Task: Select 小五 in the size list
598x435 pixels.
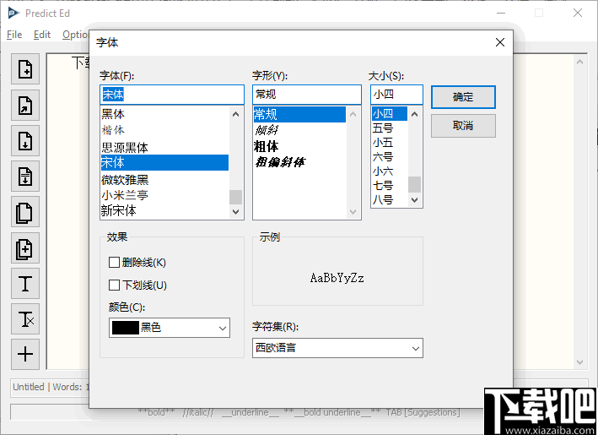Action: coord(390,143)
